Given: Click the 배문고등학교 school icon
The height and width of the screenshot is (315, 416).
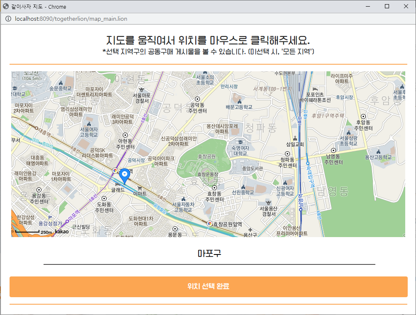Looking at the screenshot, I should pyautogui.click(x=240, y=102).
